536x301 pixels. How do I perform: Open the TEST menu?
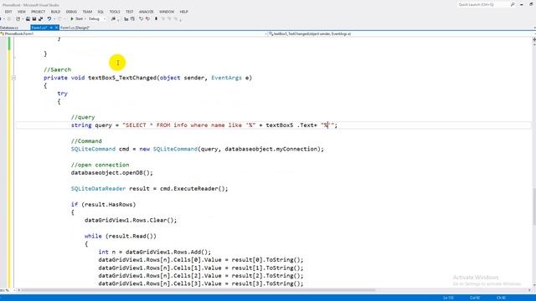pos(130,12)
